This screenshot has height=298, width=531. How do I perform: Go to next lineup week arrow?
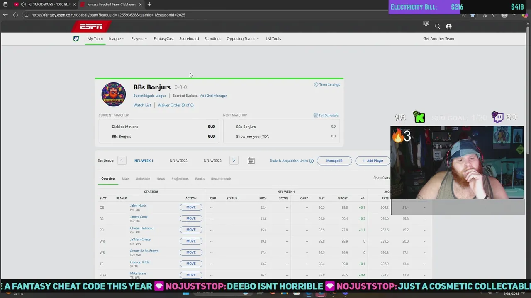[234, 161]
